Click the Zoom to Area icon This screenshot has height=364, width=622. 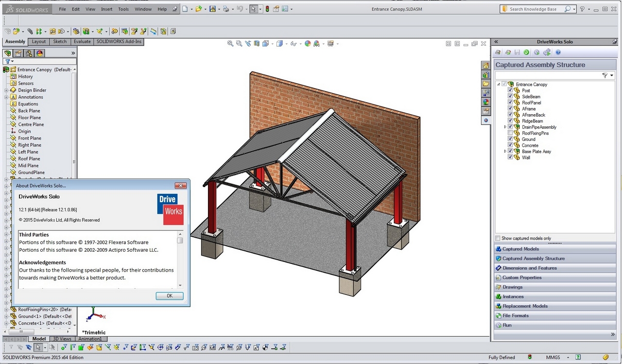[239, 43]
